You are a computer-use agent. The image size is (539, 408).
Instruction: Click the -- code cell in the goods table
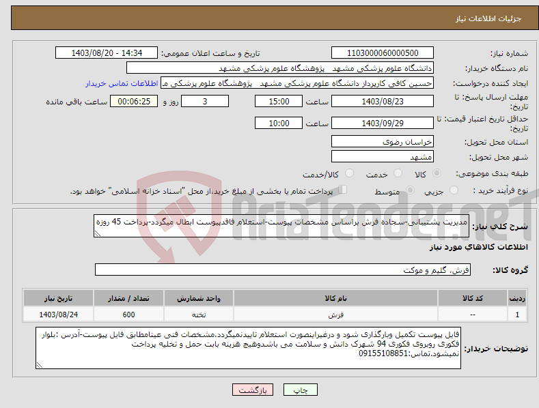pyautogui.click(x=473, y=315)
